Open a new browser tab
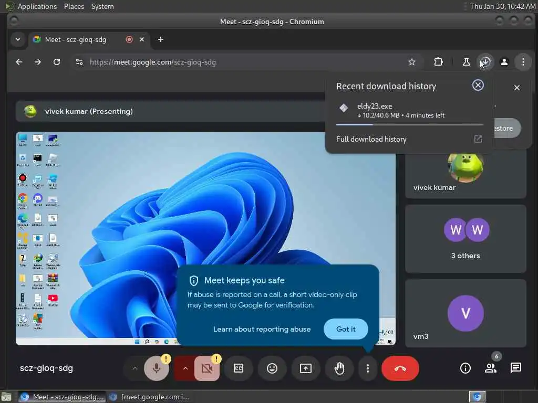538x403 pixels. click(x=161, y=40)
